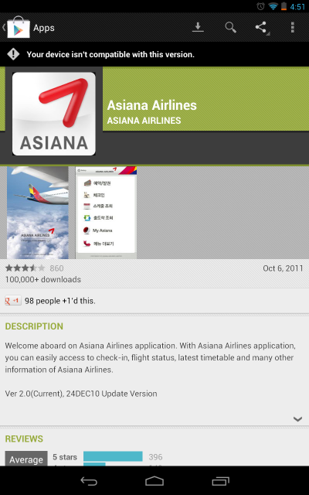Tap the Apps title to go back
The width and height of the screenshot is (309, 495).
[44, 28]
